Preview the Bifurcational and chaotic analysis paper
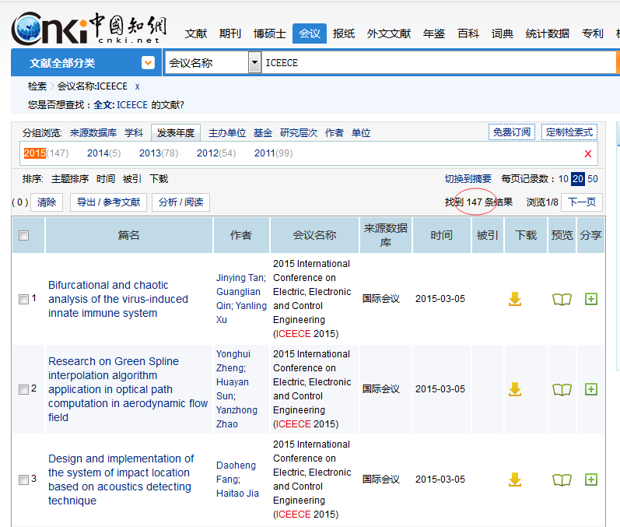 tap(562, 300)
